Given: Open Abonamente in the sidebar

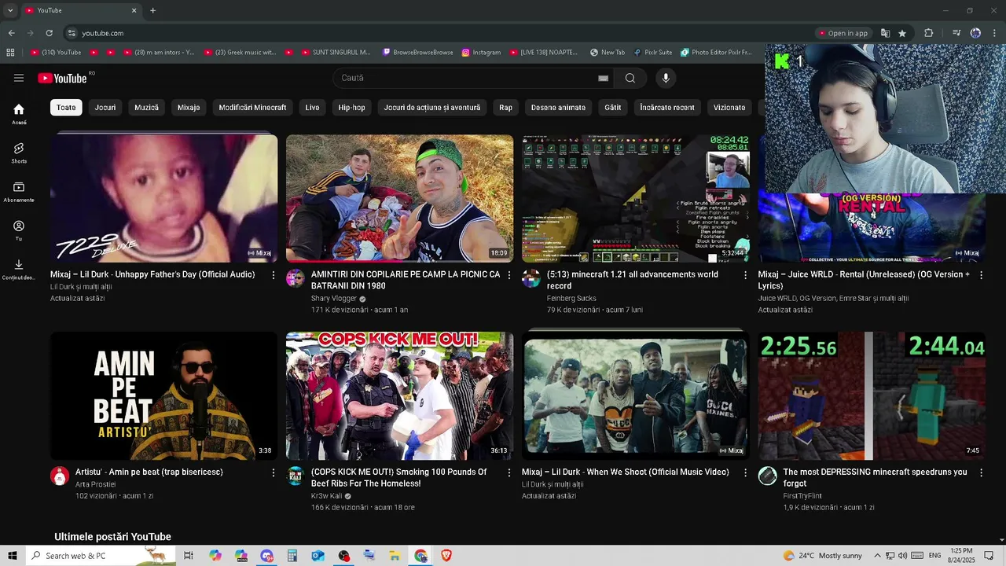Looking at the screenshot, I should tap(19, 192).
